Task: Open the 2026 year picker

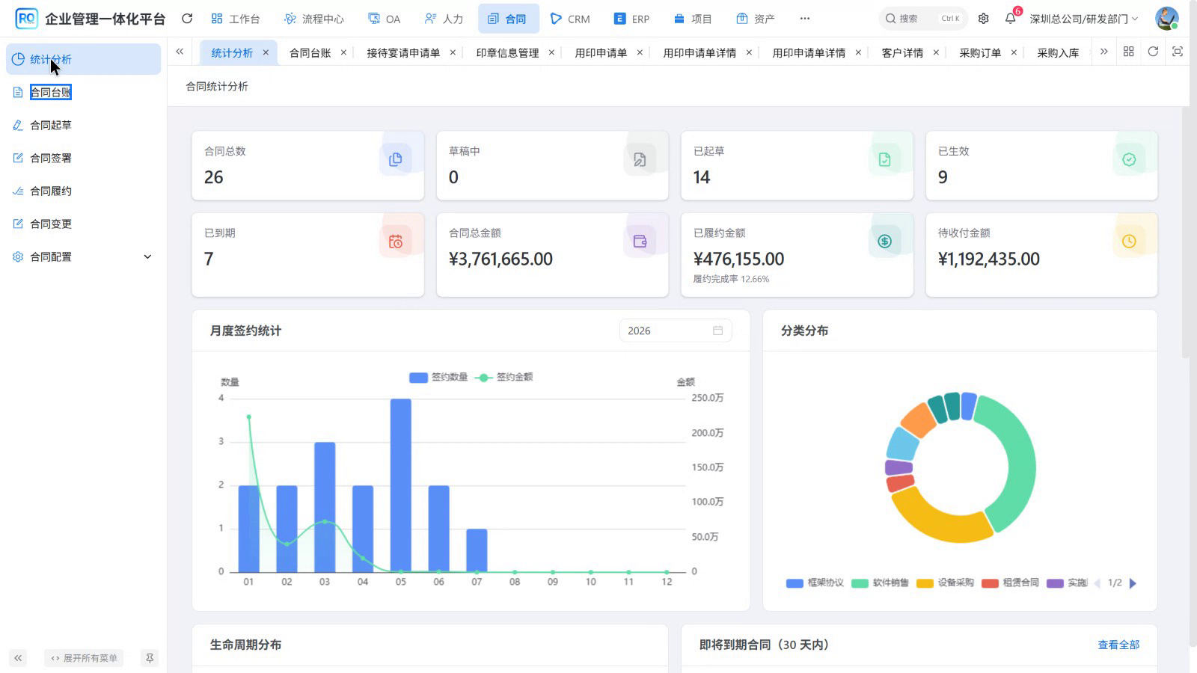Action: point(675,331)
